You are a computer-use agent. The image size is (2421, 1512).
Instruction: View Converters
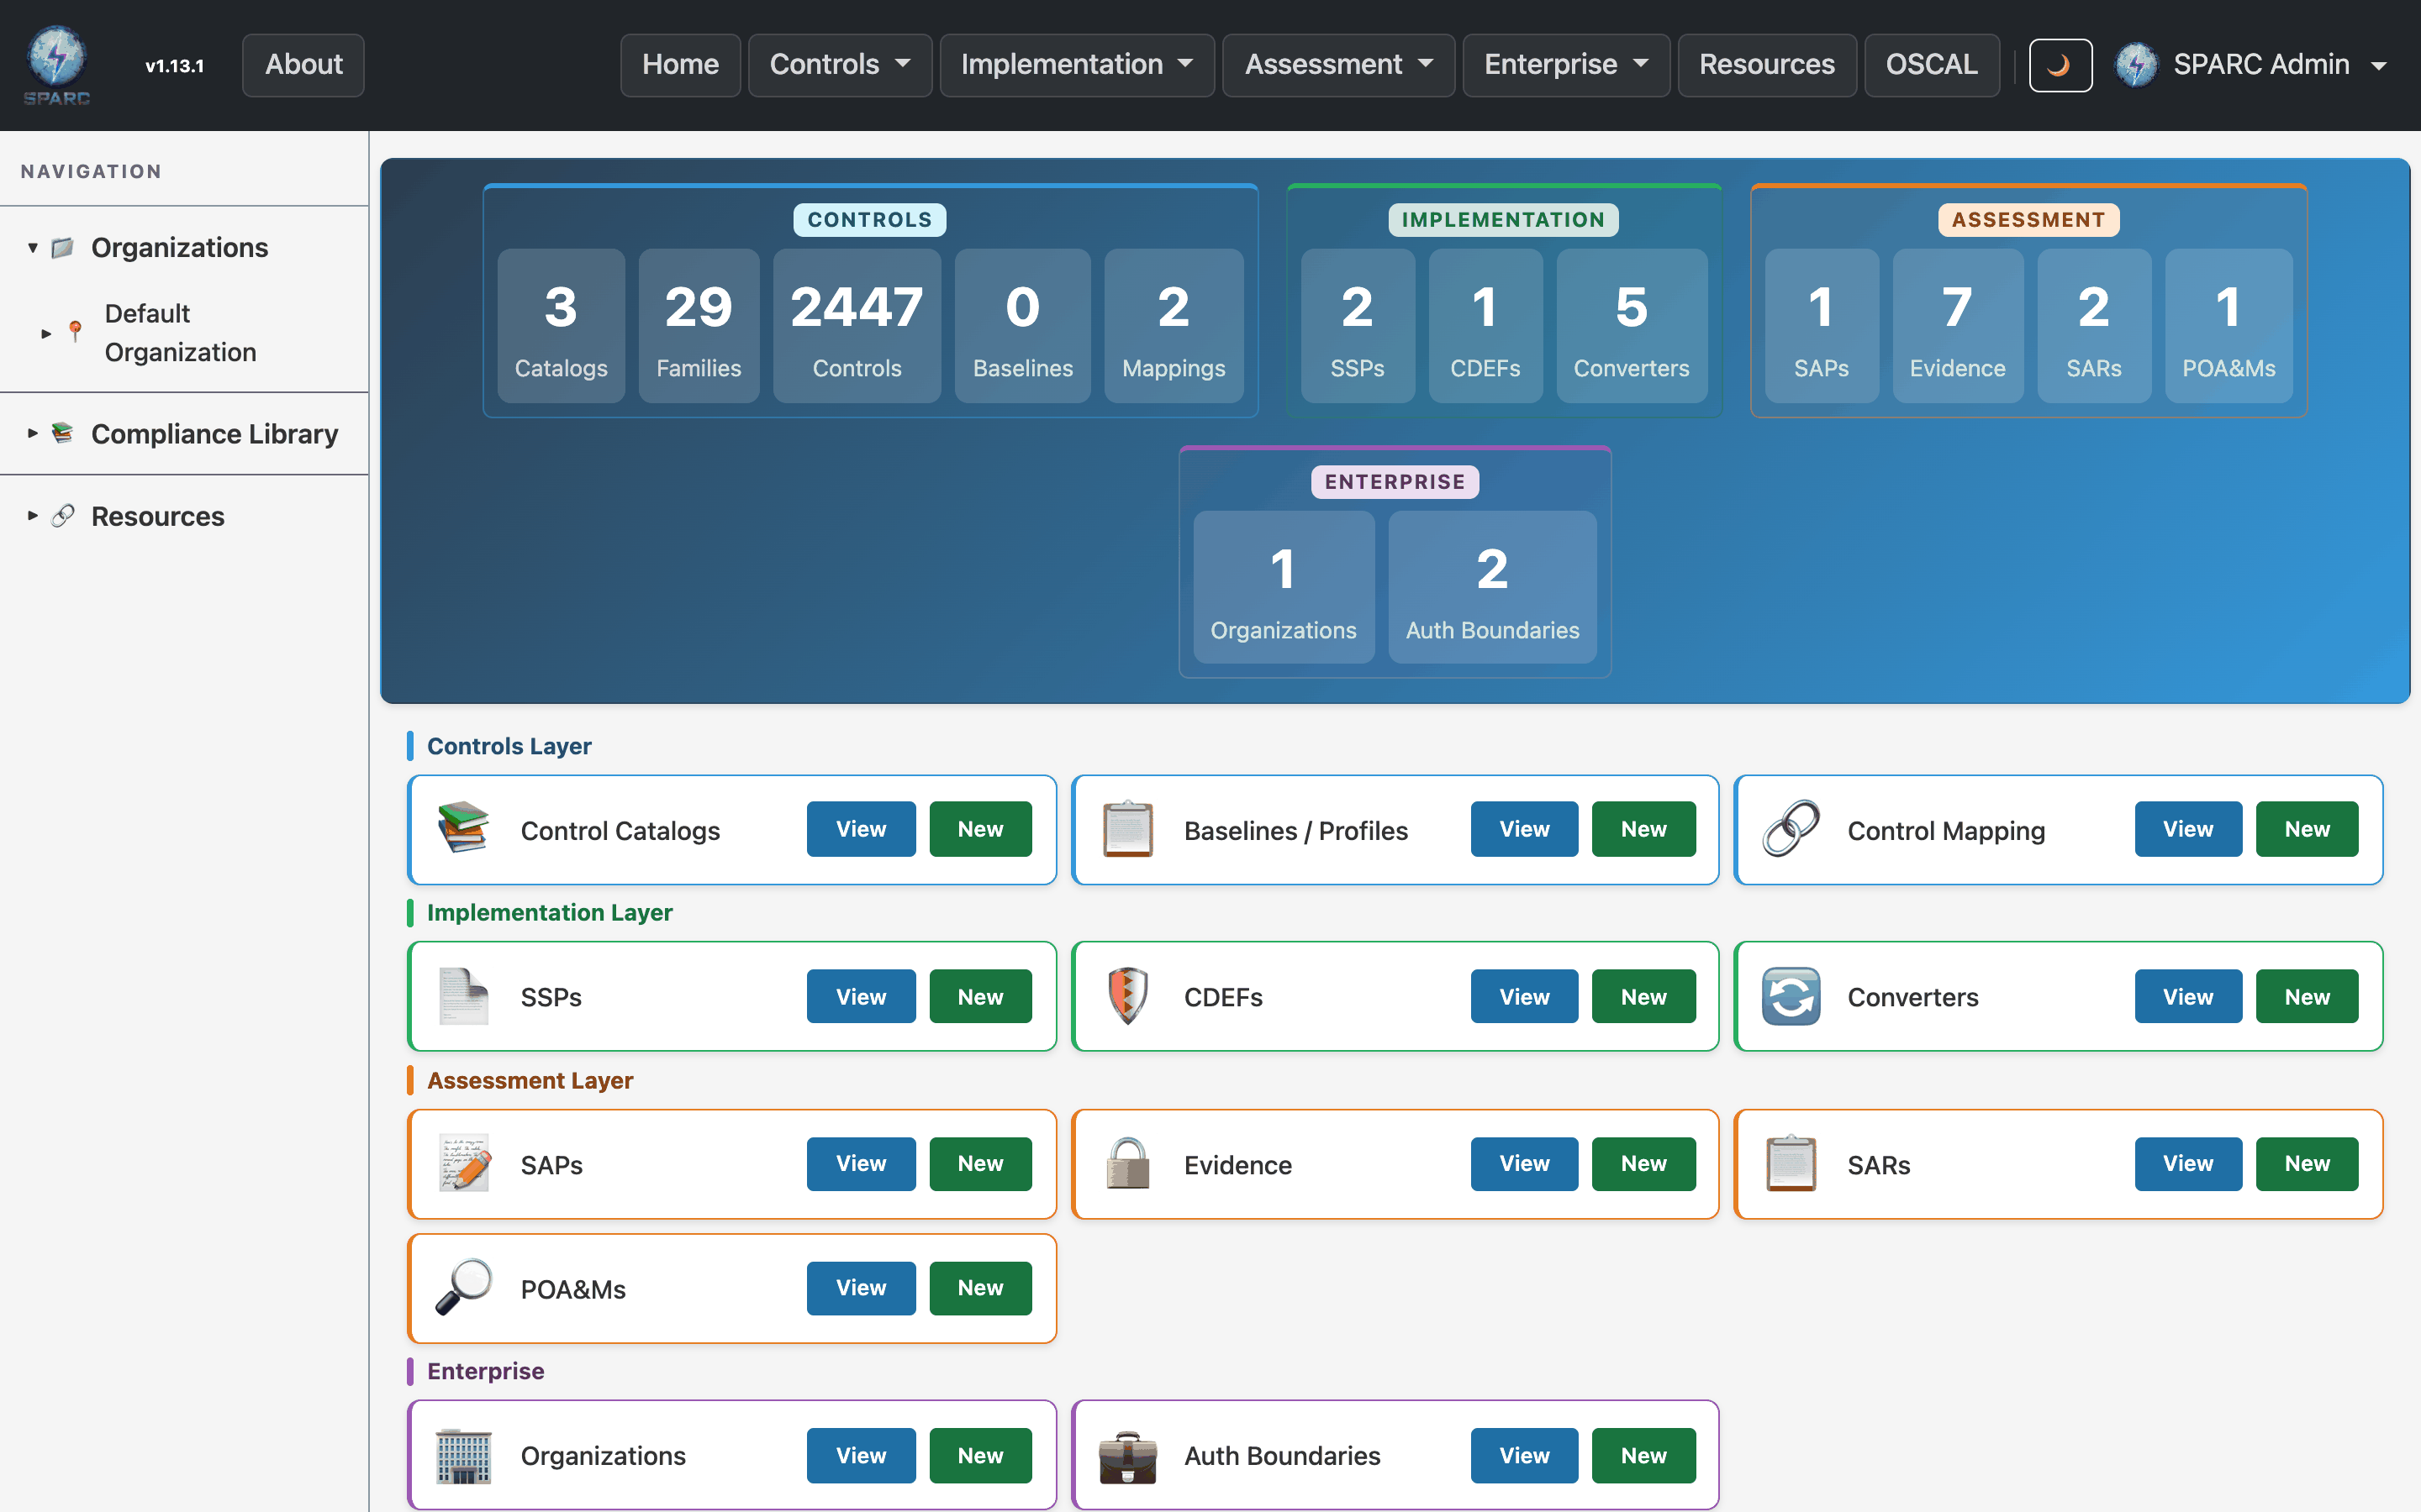2188,996
